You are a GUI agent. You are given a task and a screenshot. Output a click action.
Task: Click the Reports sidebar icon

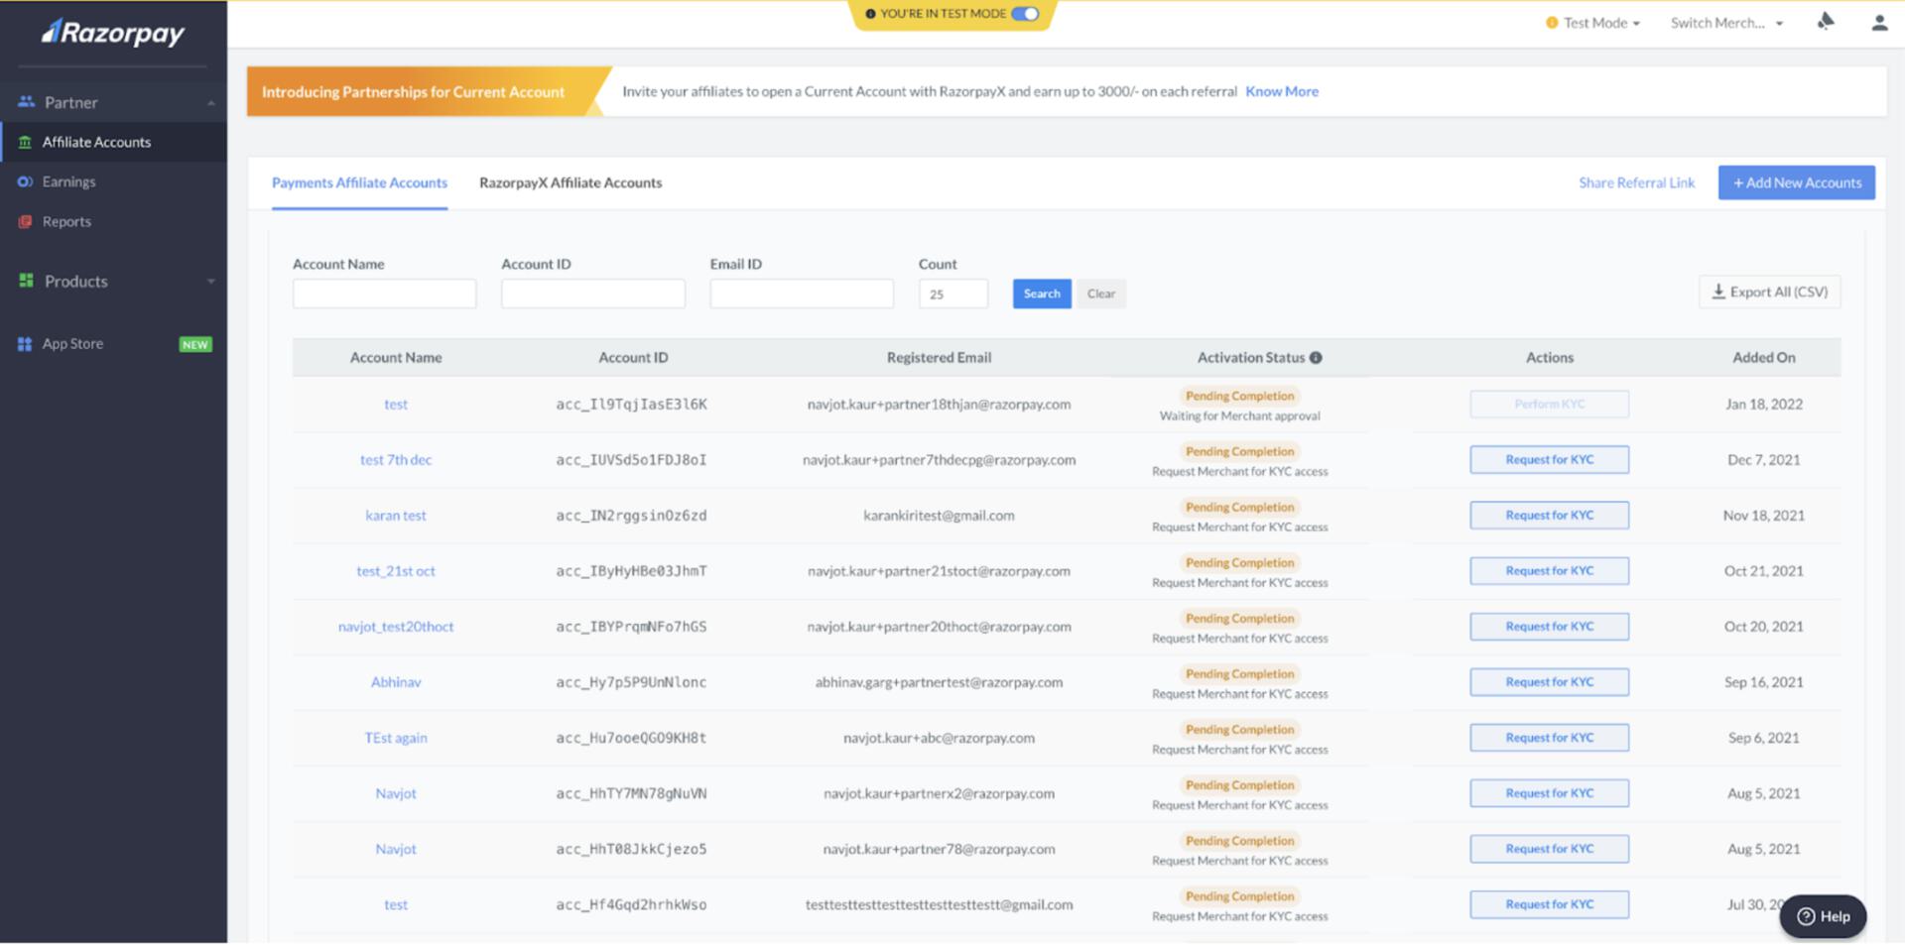[x=25, y=221]
